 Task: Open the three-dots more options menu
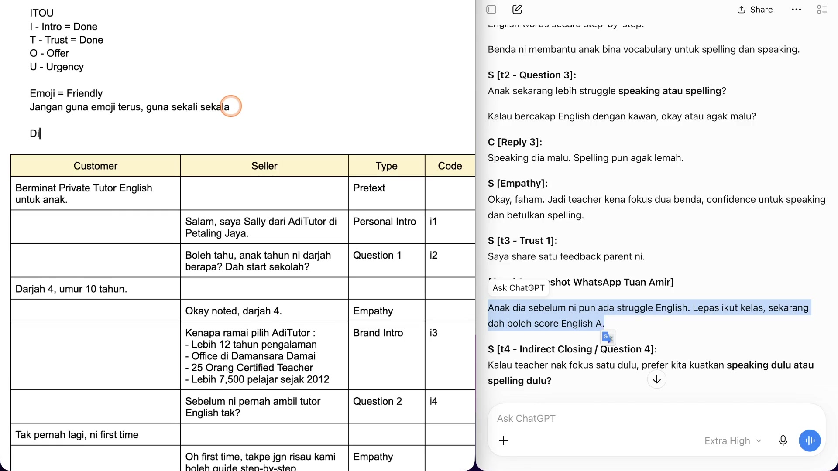point(797,10)
